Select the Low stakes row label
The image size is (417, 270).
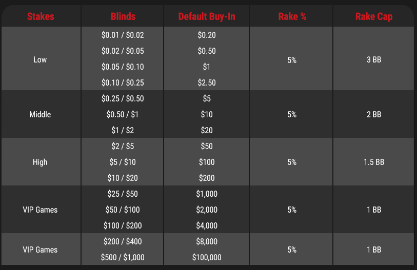pyautogui.click(x=40, y=59)
